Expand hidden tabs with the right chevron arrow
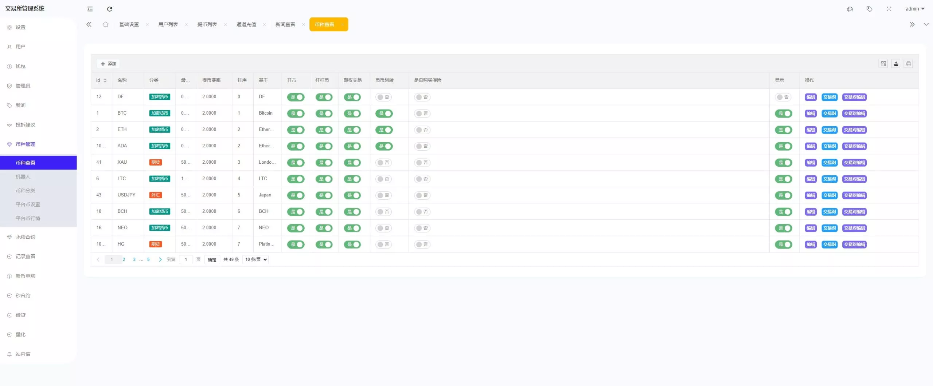This screenshot has height=386, width=933. click(912, 24)
